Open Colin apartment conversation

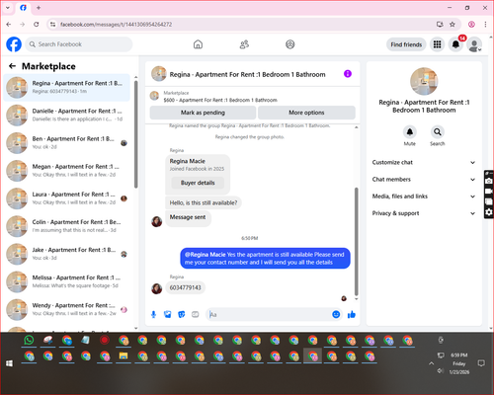coord(67,226)
